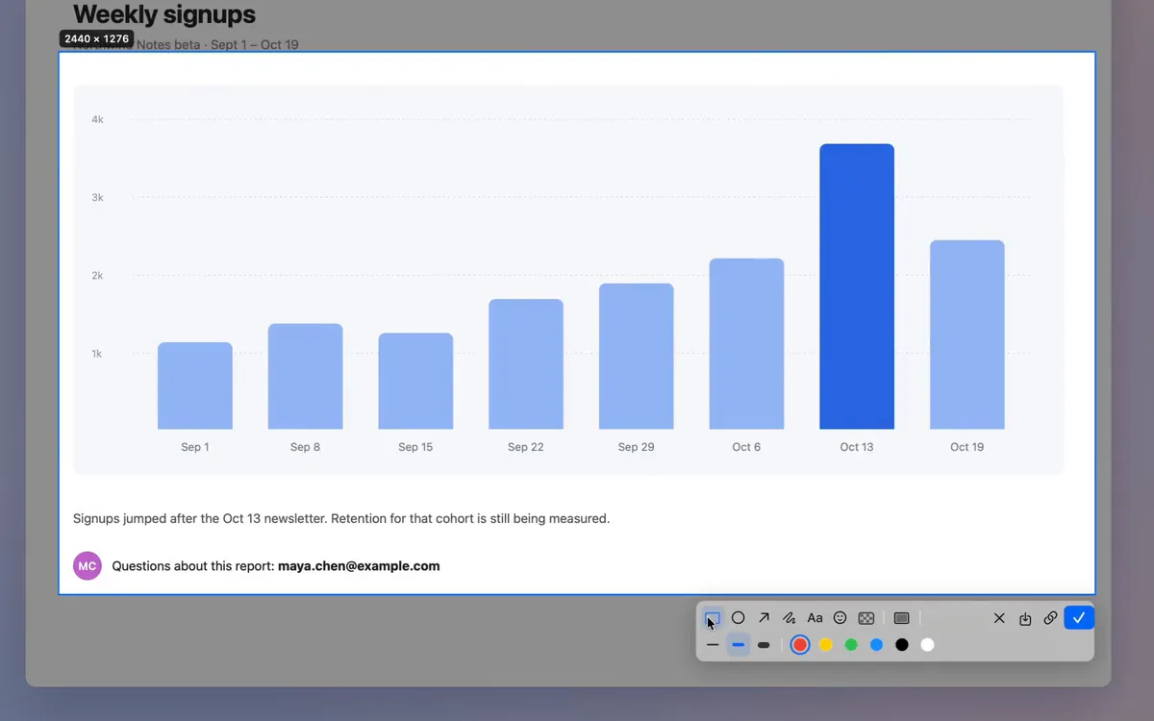Click the 'Oct 13' axis label
This screenshot has width=1154, height=721.
pos(857,447)
